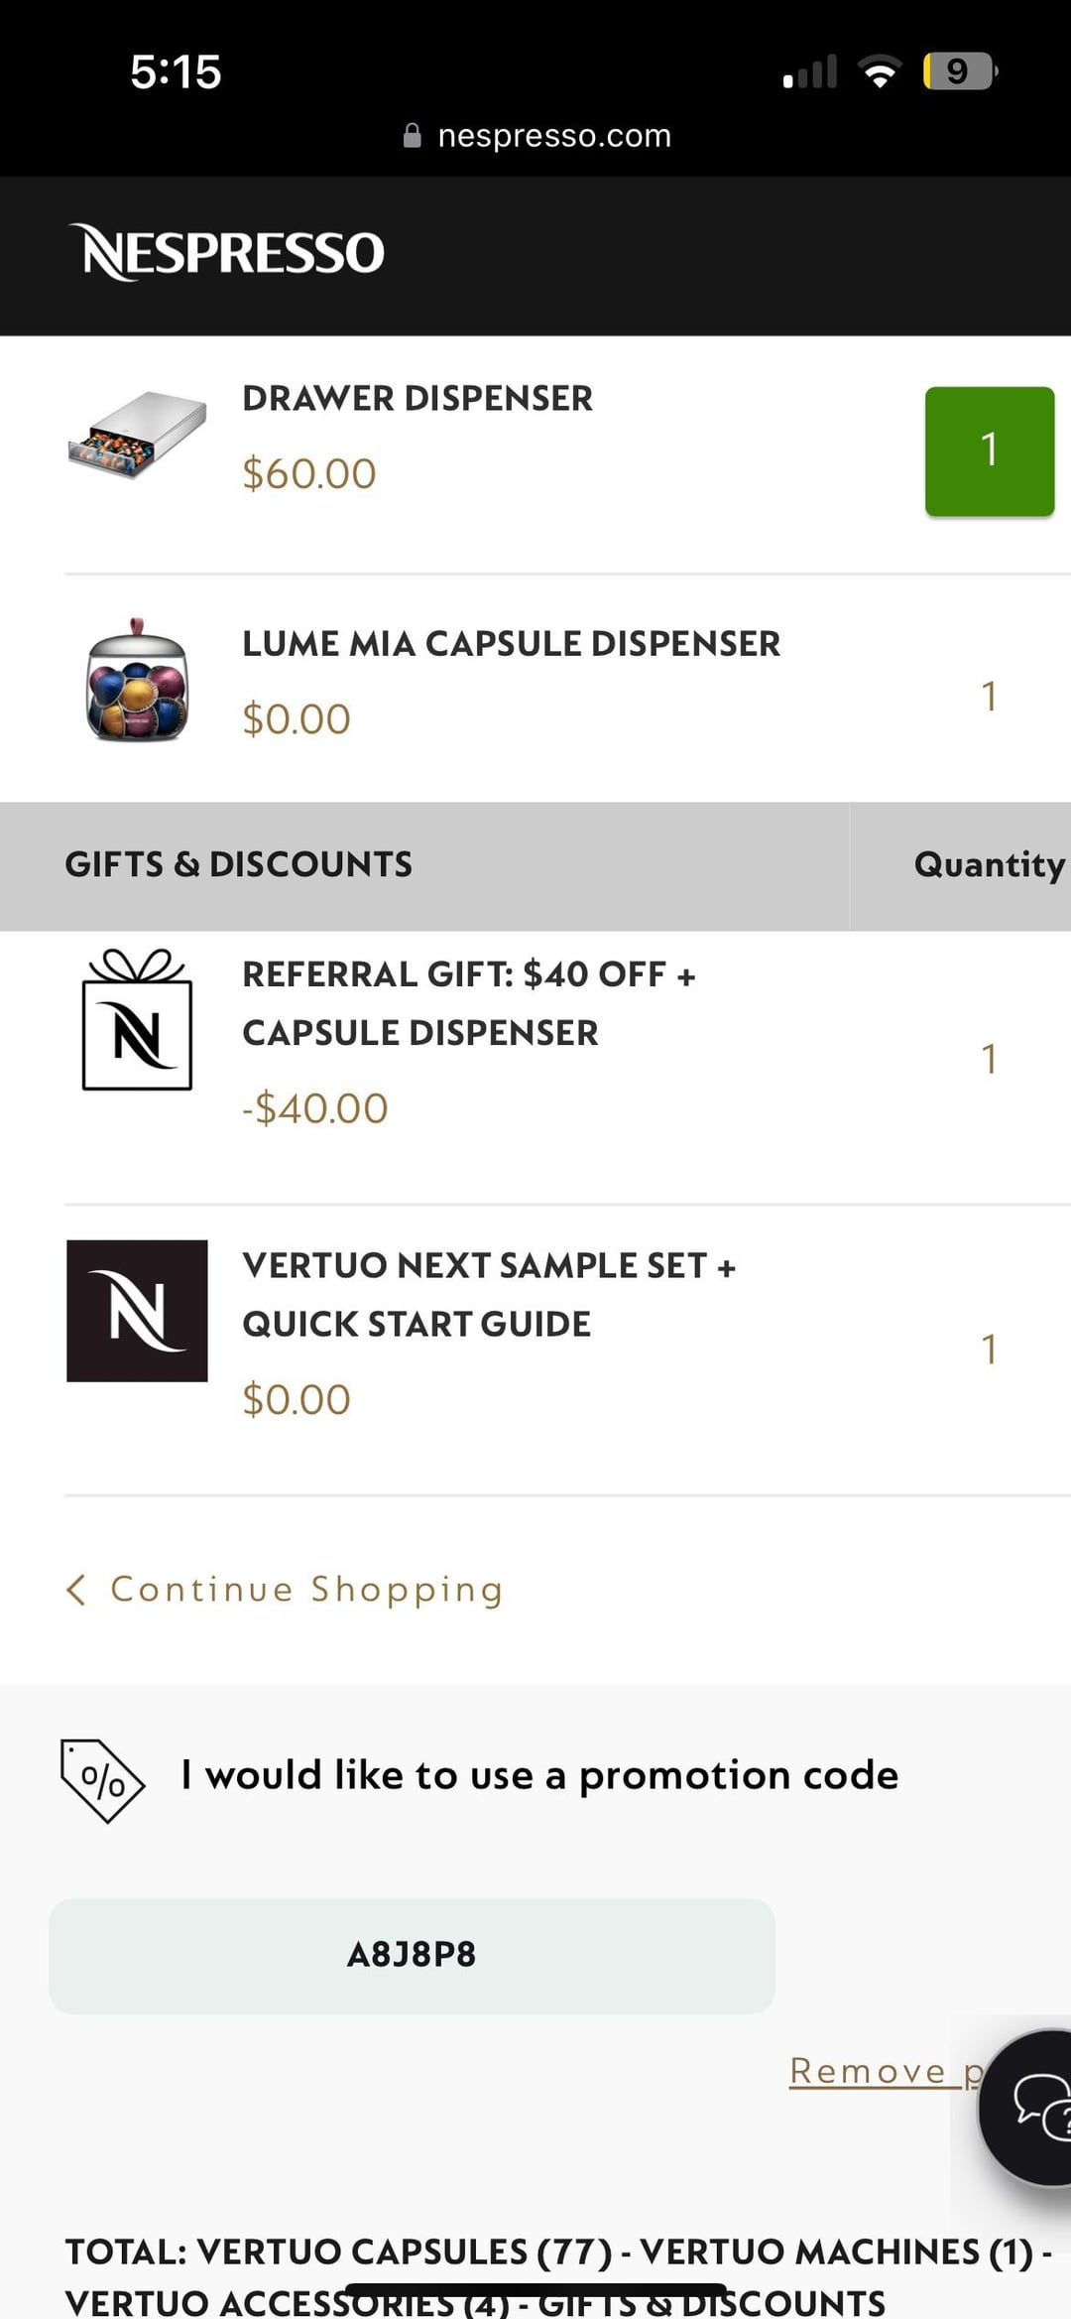This screenshot has width=1071, height=2319.
Task: Click the Continue Shopping link
Action: click(306, 1589)
